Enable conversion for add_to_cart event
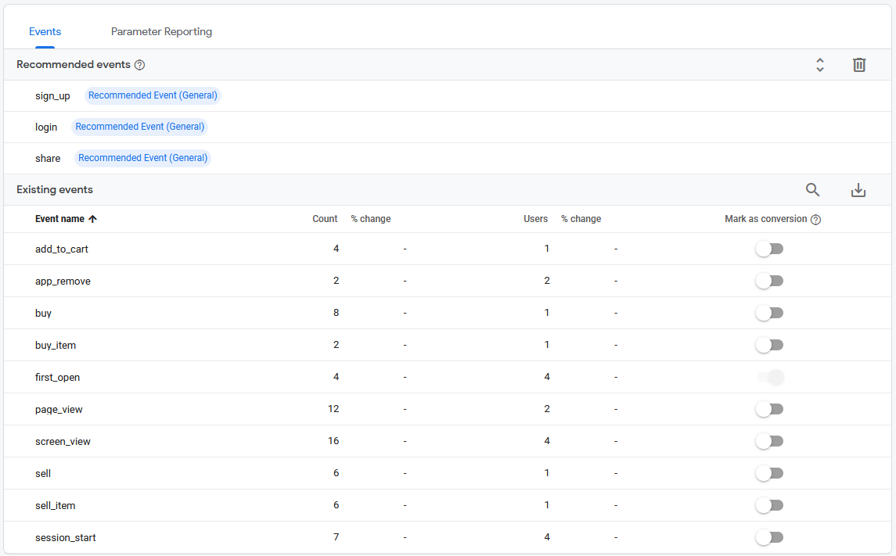 point(769,249)
